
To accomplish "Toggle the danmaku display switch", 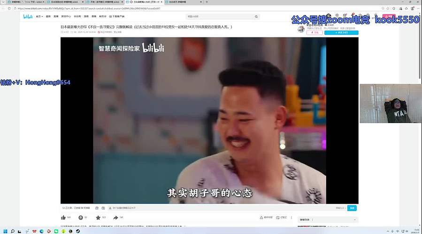I will click(97, 208).
